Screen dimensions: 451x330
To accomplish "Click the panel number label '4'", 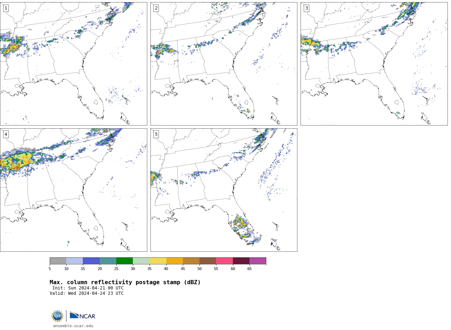I will tap(6, 134).
